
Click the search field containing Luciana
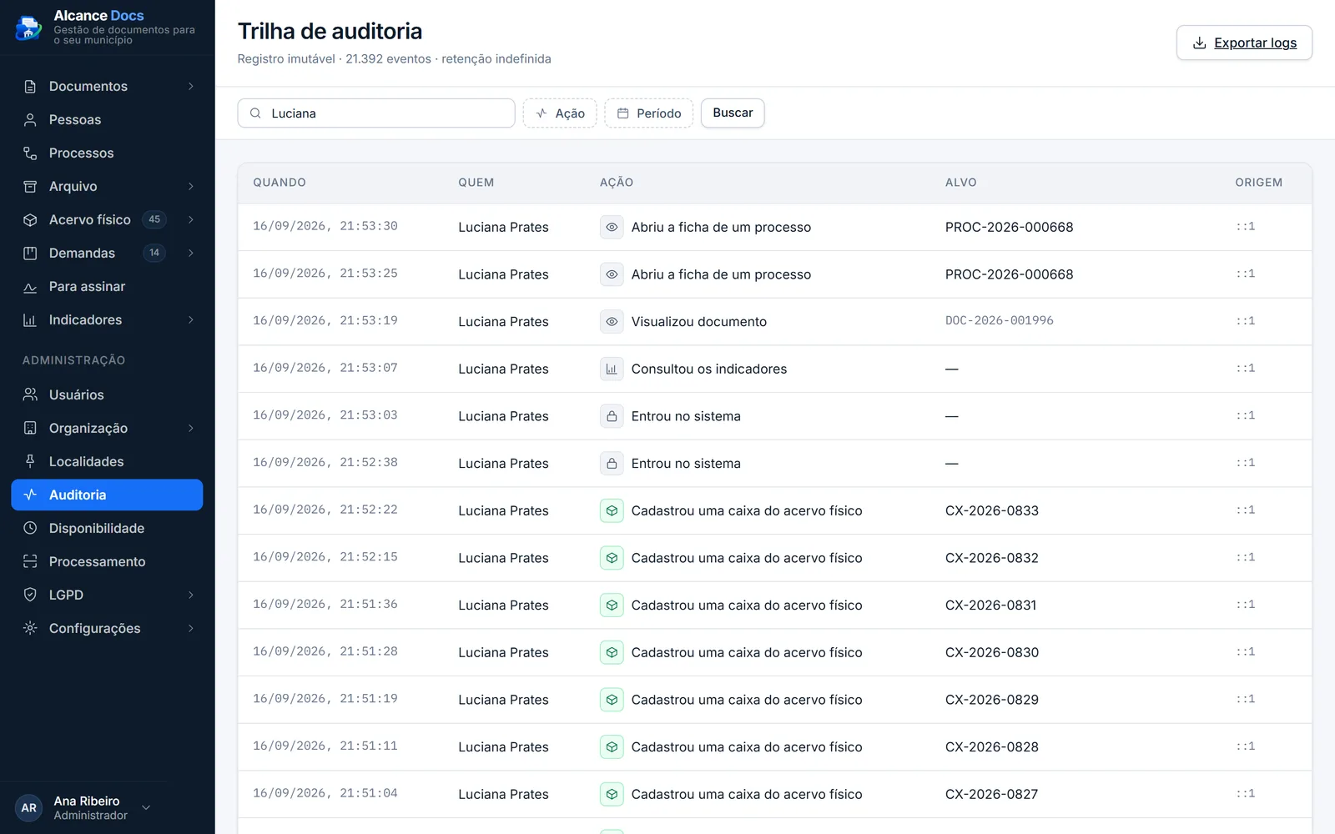[376, 113]
